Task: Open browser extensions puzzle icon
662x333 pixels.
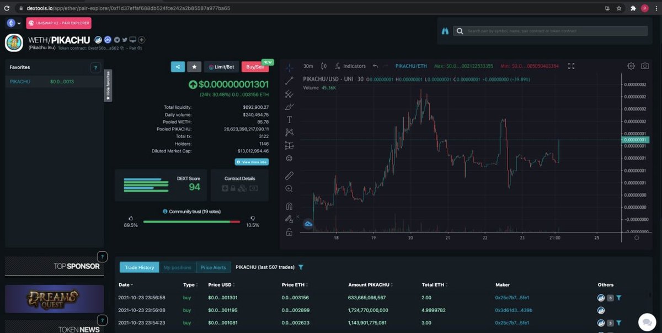Action: [633, 8]
